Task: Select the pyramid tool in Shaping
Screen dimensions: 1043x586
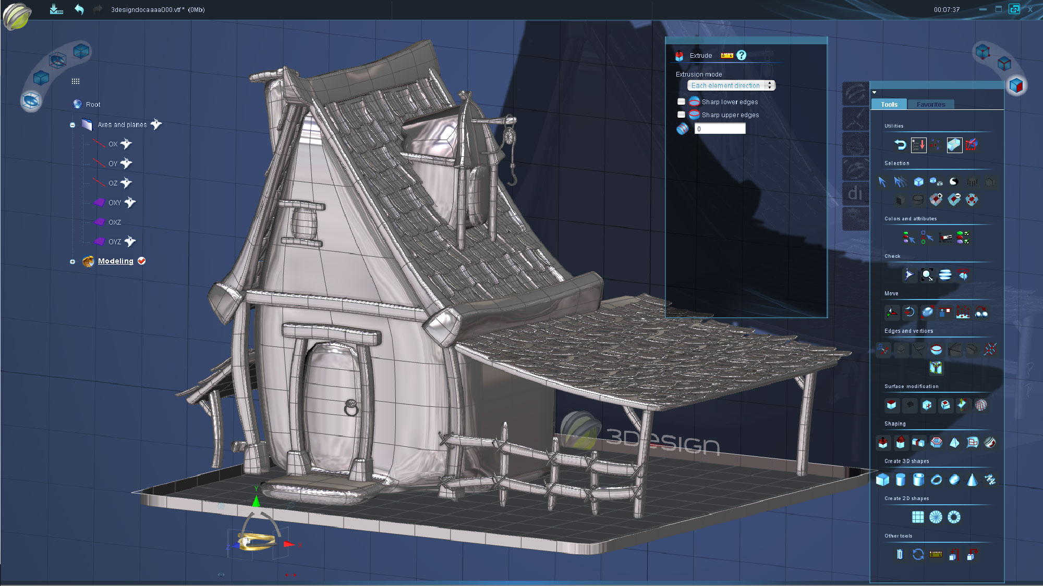Action: pyautogui.click(x=954, y=442)
